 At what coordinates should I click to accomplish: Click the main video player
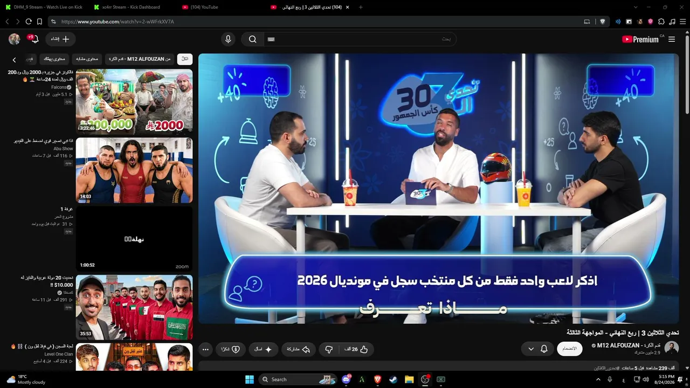coord(438,188)
